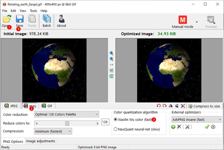Switch to the GIF format tab
Viewport: 224px width, 150px height.
point(47,106)
